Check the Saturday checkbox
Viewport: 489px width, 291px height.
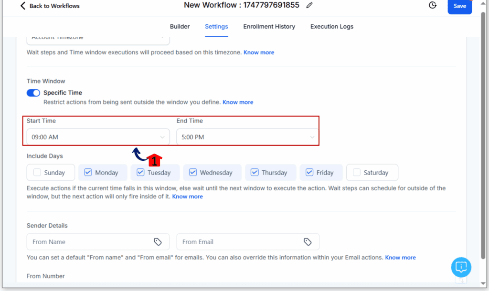tap(356, 172)
